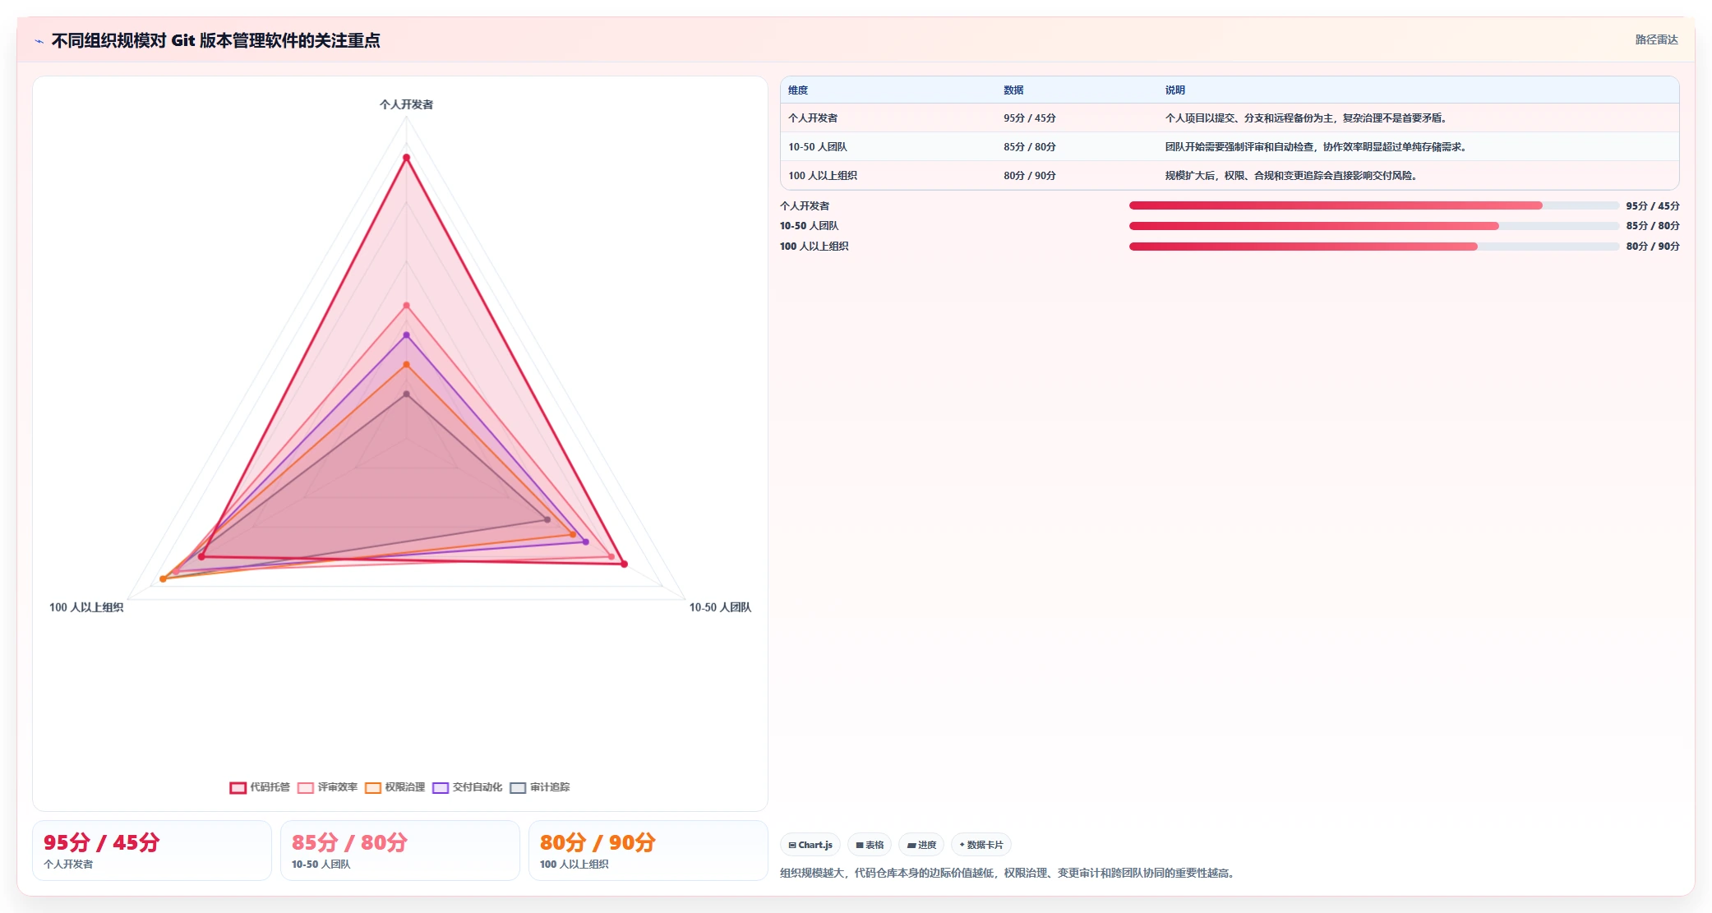Select the 100 人以上组织 progress bar

point(1373,247)
